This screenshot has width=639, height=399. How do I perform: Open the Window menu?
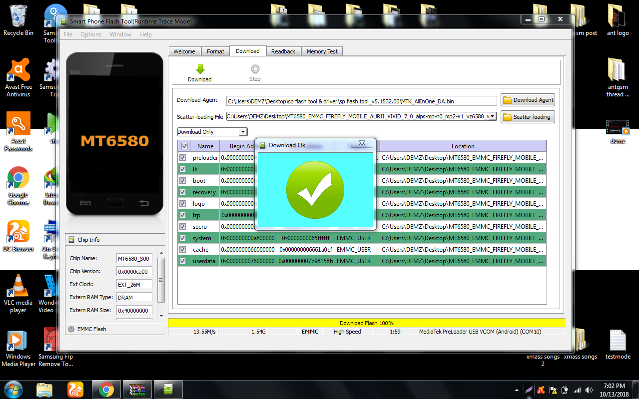pos(120,34)
